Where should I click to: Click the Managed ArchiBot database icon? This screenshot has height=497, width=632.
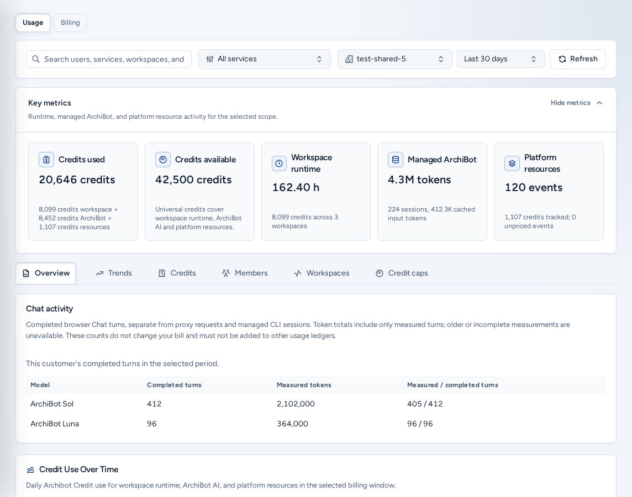coord(396,160)
